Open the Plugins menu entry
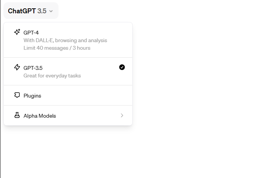Viewport: 260px width, 178px height. [x=32, y=96]
